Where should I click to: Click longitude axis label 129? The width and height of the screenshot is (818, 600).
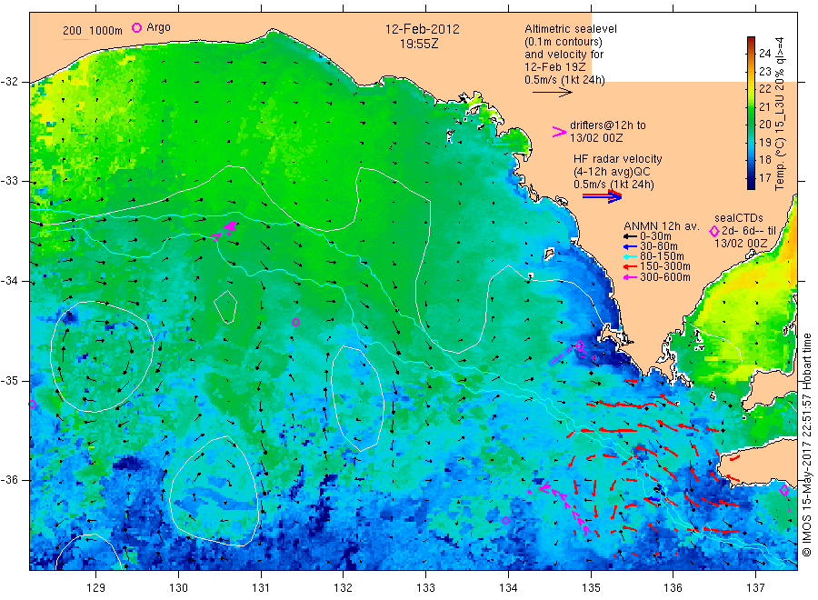click(x=96, y=588)
